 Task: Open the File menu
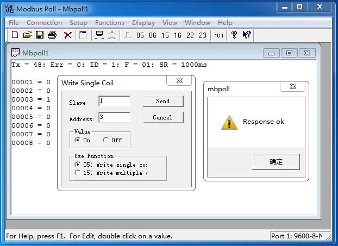click(14, 23)
